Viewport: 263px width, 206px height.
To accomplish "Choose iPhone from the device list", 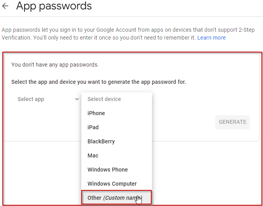I will click(x=96, y=113).
